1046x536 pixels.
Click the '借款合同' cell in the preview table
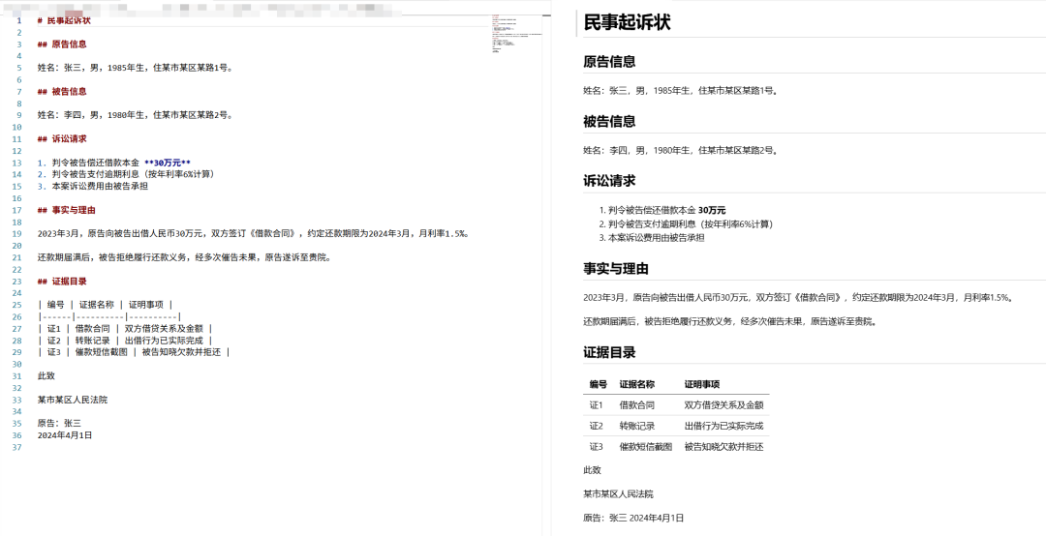(637, 404)
